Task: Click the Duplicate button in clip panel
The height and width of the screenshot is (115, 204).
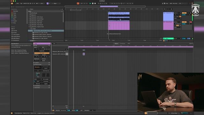Action: coord(42,51)
